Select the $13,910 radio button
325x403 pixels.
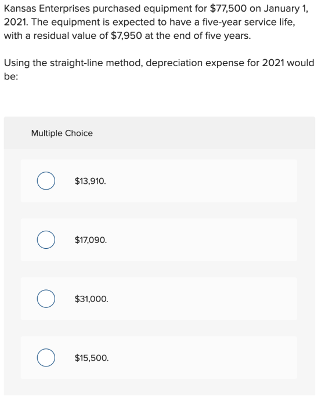pyautogui.click(x=46, y=181)
